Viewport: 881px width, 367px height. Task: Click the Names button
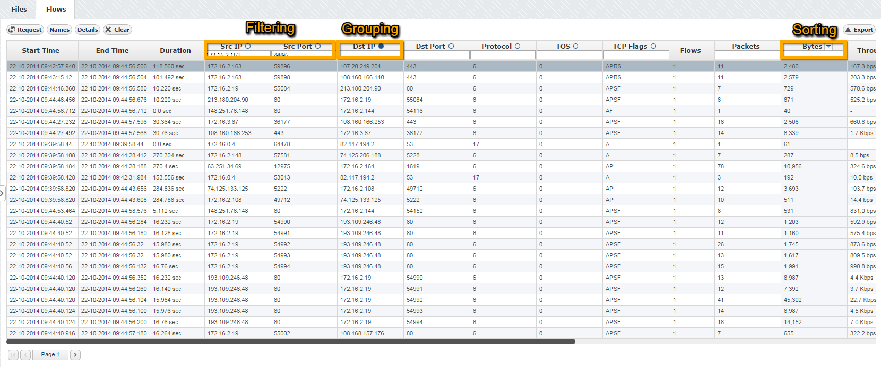click(59, 30)
